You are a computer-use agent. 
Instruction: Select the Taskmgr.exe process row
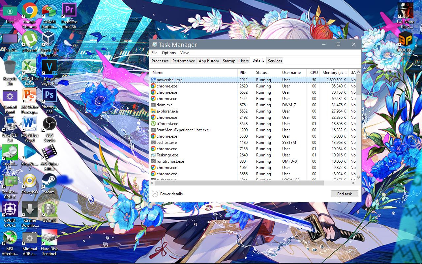pos(253,155)
